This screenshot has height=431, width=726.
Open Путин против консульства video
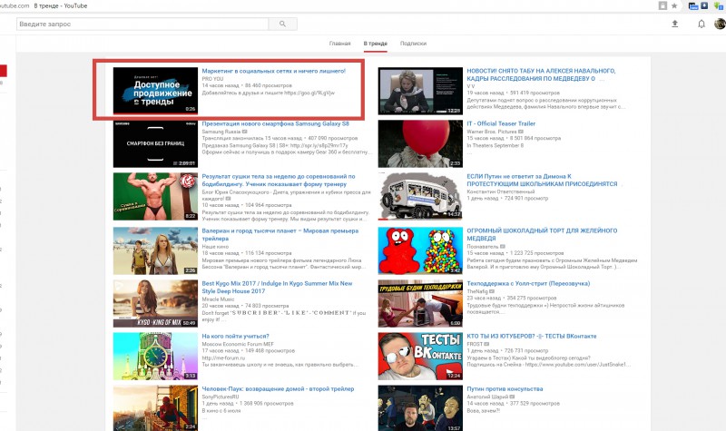coord(505,389)
